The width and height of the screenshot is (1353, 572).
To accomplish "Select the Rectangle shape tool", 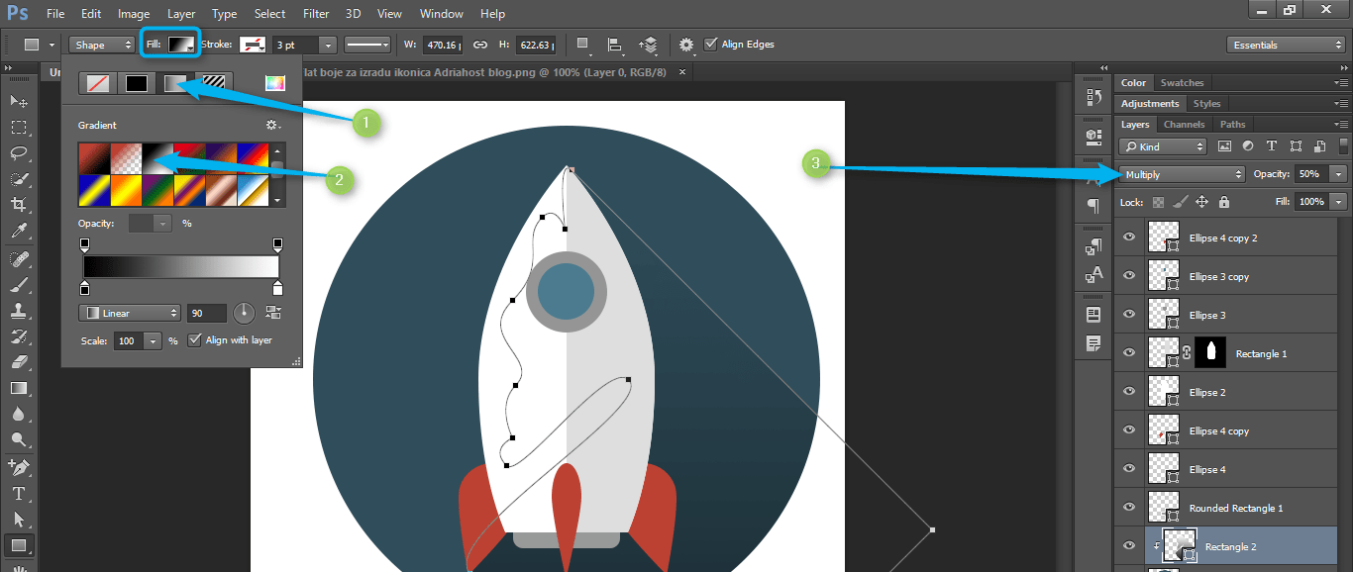I will tap(18, 545).
